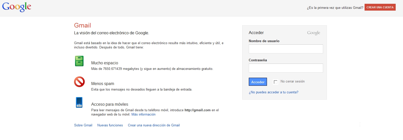Click the La visión del correo electrónico tagline
Image resolution: width=403 pixels, height=140 pixels.
click(111, 33)
